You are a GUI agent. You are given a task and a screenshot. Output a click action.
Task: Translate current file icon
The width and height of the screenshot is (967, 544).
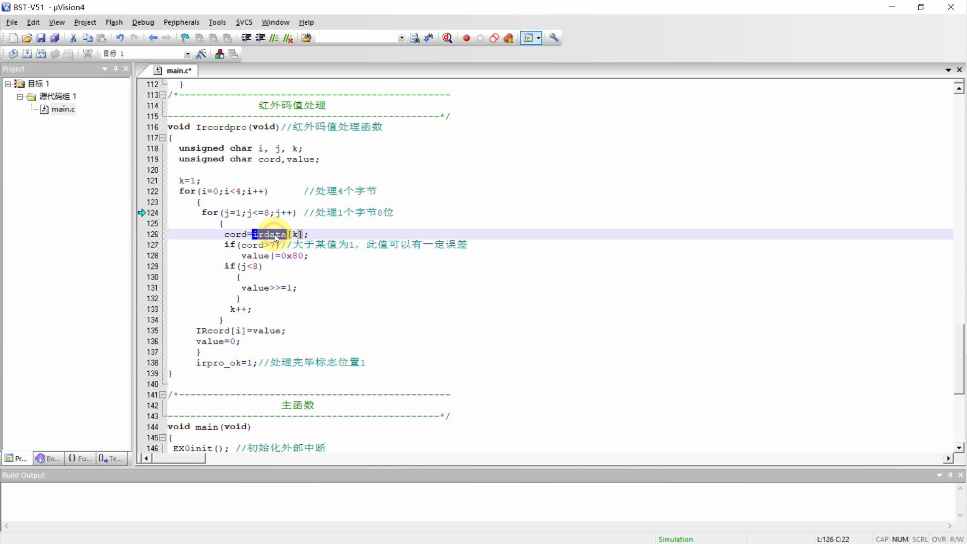click(x=14, y=54)
